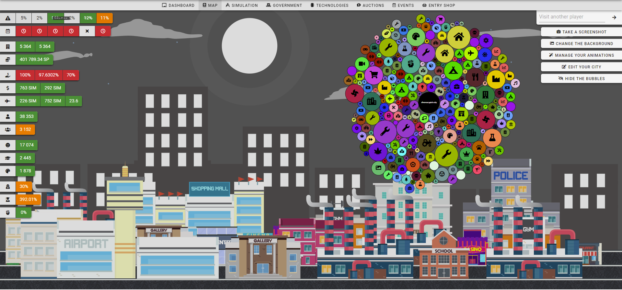Click the hand-with-dollar icon beside 100%
The height and width of the screenshot is (290, 622).
(x=8, y=75)
